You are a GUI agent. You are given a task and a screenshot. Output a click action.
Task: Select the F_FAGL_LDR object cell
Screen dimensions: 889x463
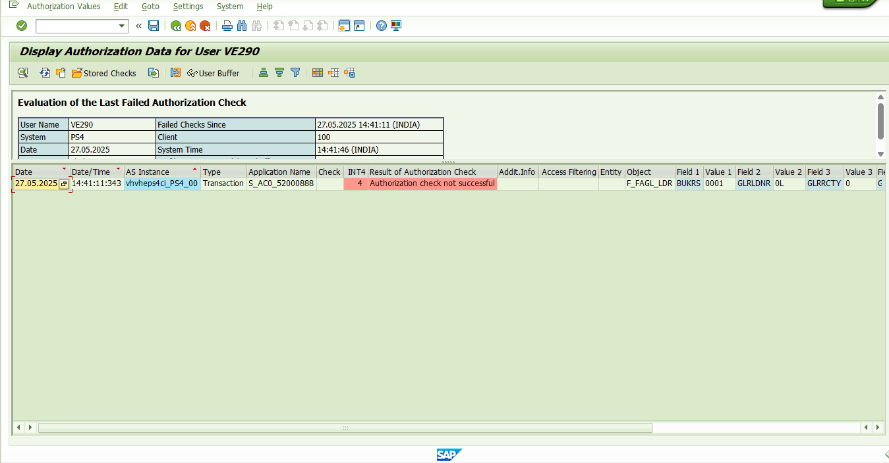coord(649,183)
